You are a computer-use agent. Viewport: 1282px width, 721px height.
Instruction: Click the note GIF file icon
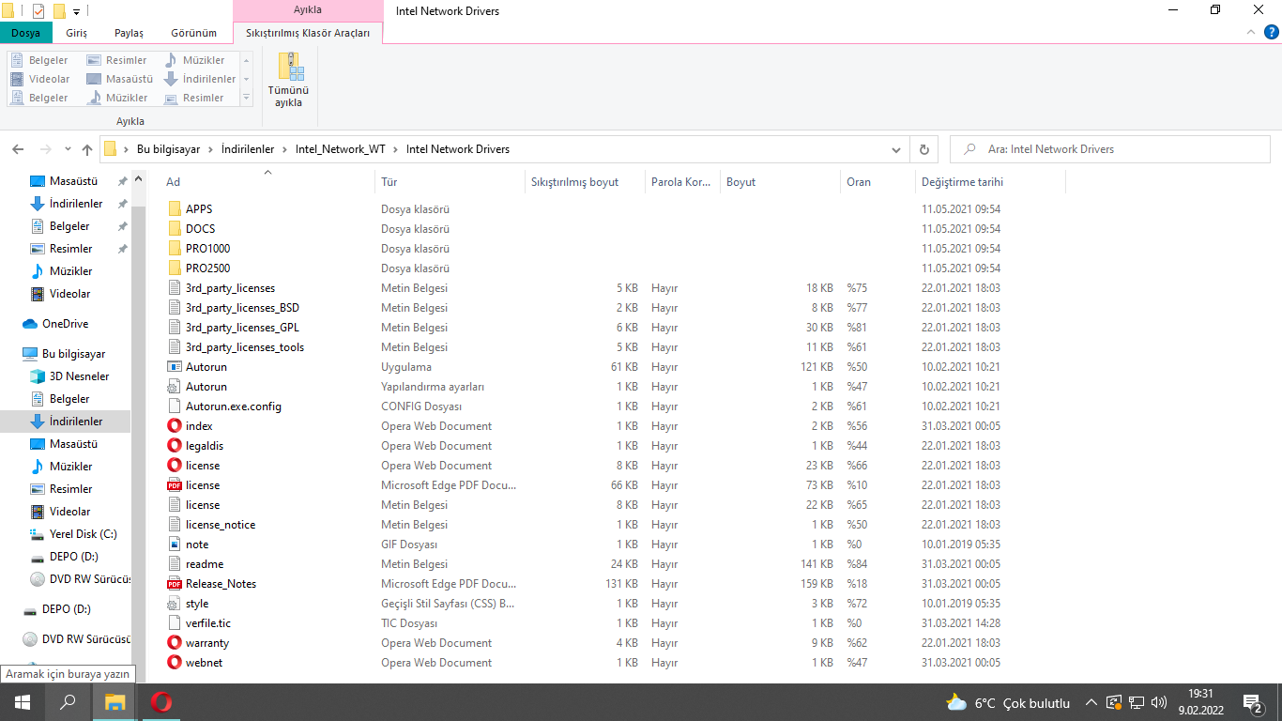coord(174,545)
